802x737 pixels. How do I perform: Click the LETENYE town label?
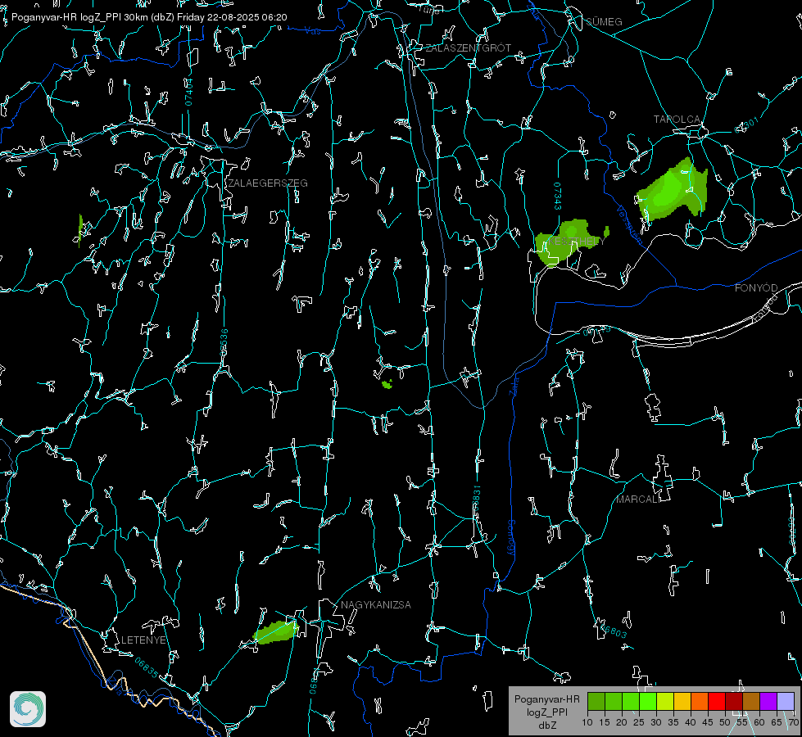click(x=143, y=640)
